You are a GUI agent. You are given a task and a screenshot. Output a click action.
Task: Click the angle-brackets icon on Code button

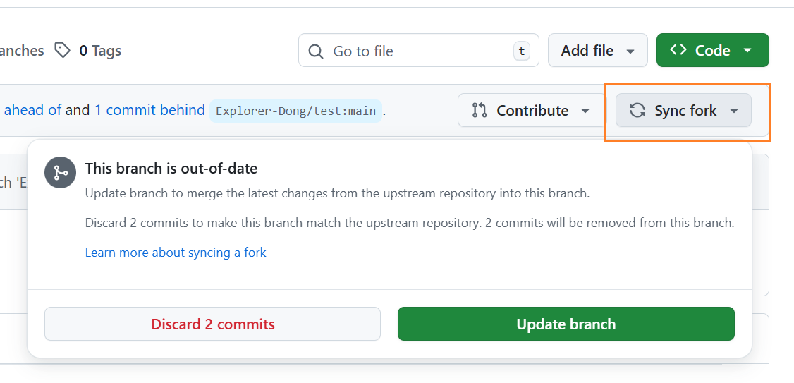click(678, 50)
